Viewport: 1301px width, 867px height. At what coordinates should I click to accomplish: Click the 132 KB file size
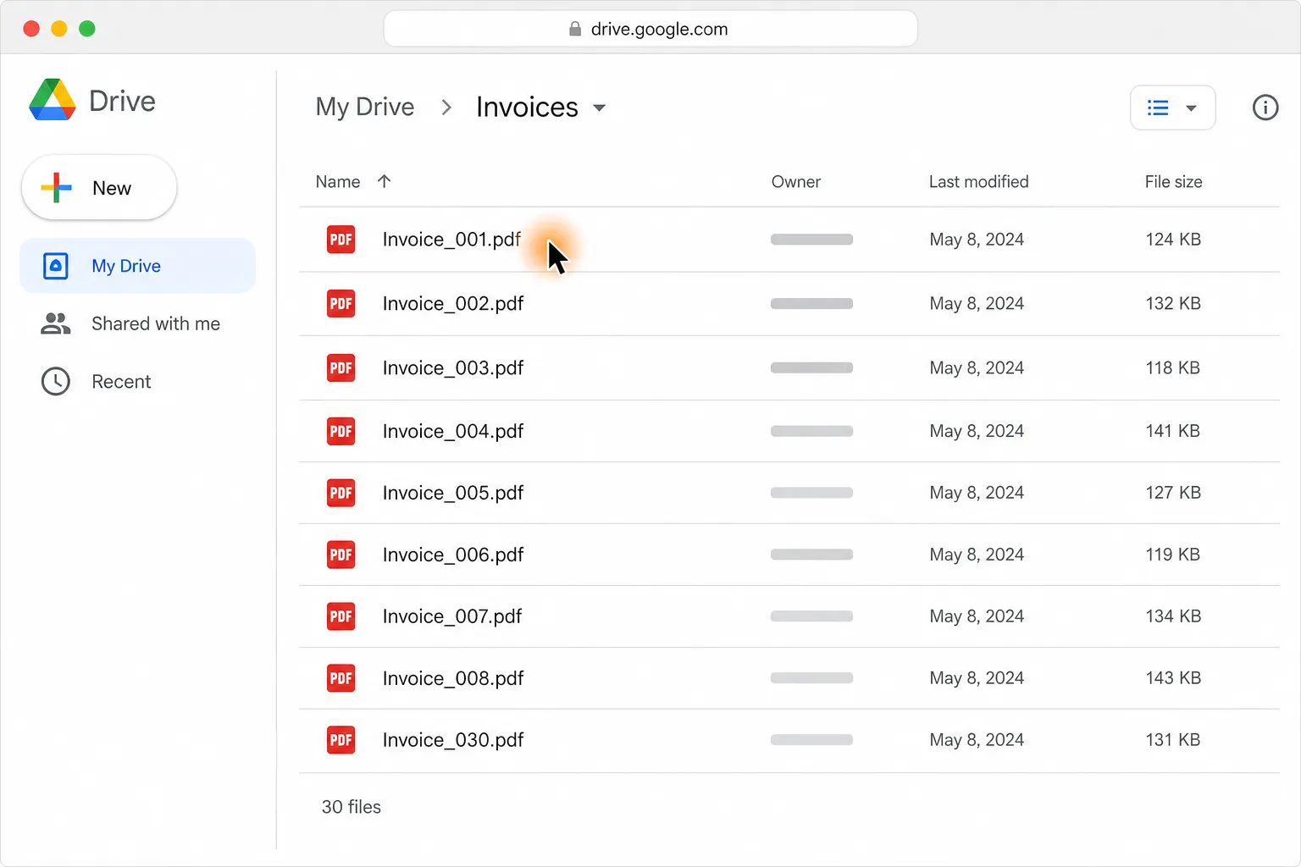(x=1173, y=303)
